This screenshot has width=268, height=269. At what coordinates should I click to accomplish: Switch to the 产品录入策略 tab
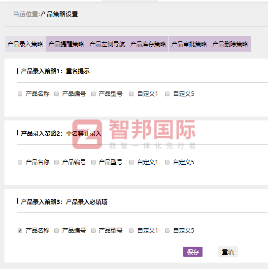coord(25,44)
